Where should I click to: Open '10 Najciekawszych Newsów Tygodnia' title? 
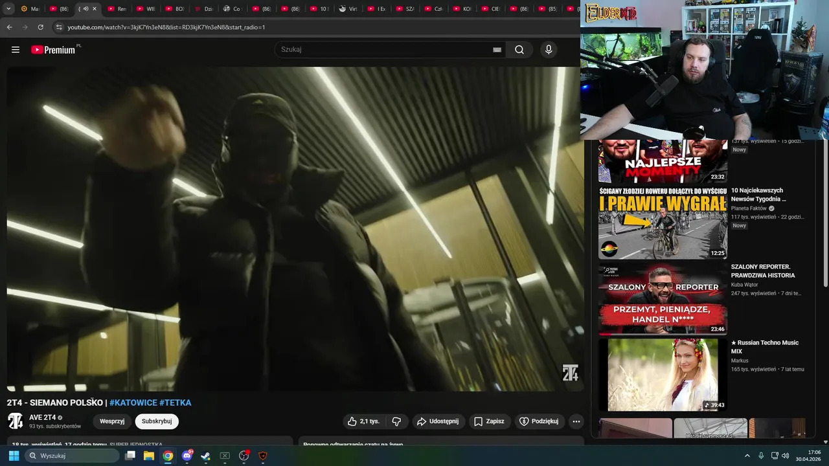coord(758,195)
